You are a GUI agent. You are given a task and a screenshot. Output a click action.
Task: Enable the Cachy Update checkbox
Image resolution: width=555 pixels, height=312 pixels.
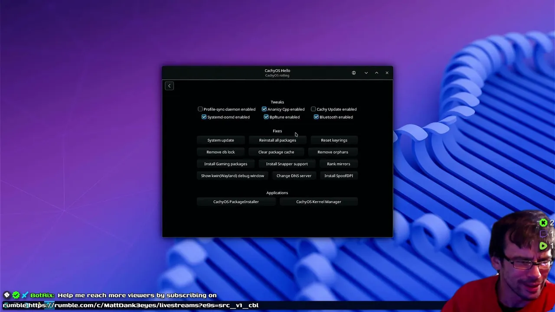click(x=313, y=109)
